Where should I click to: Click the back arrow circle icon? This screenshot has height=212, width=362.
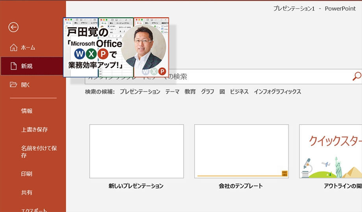pos(13,27)
